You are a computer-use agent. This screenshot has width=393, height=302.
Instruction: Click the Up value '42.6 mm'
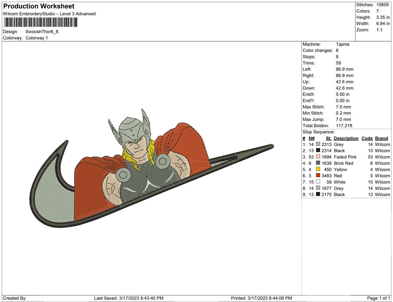click(x=345, y=82)
